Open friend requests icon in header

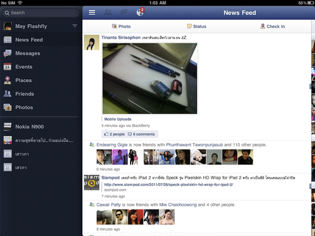(x=108, y=13)
